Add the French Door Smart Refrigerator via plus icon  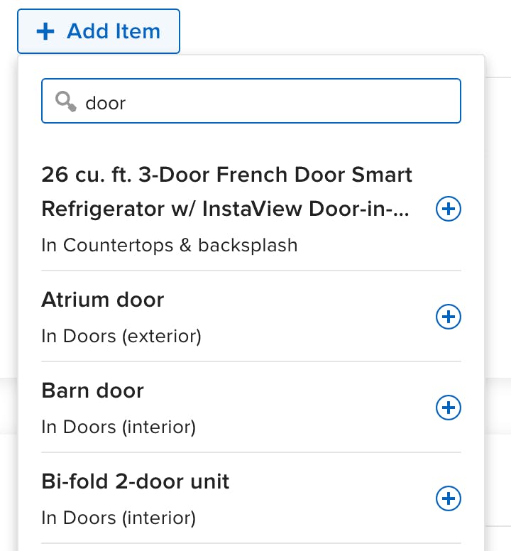coord(448,209)
